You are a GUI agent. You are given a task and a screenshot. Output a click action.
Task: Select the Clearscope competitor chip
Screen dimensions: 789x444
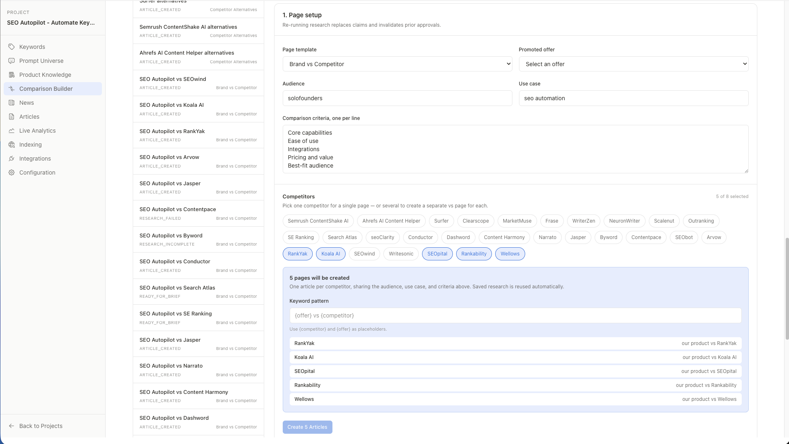tap(476, 221)
